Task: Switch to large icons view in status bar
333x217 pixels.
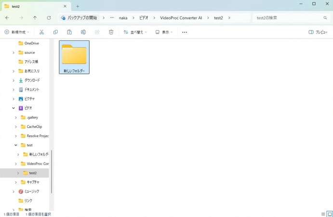Action: point(329,214)
